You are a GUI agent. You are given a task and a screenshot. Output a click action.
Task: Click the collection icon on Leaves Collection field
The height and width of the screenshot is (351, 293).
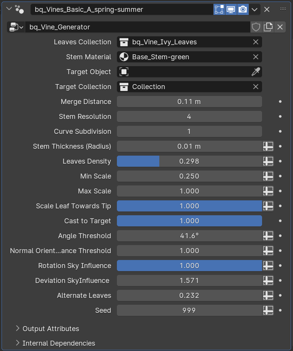click(124, 42)
